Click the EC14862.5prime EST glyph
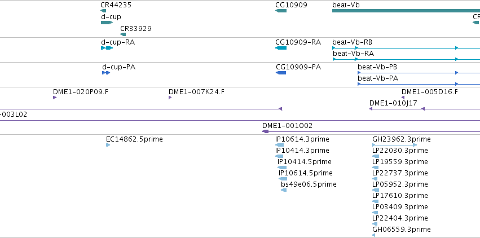The image size is (480, 238). pos(108,145)
